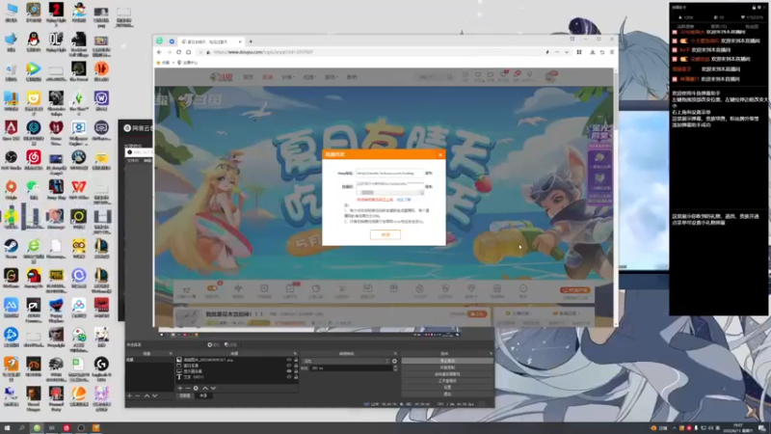Click Studio Mode in OBS controls

[x=447, y=381]
